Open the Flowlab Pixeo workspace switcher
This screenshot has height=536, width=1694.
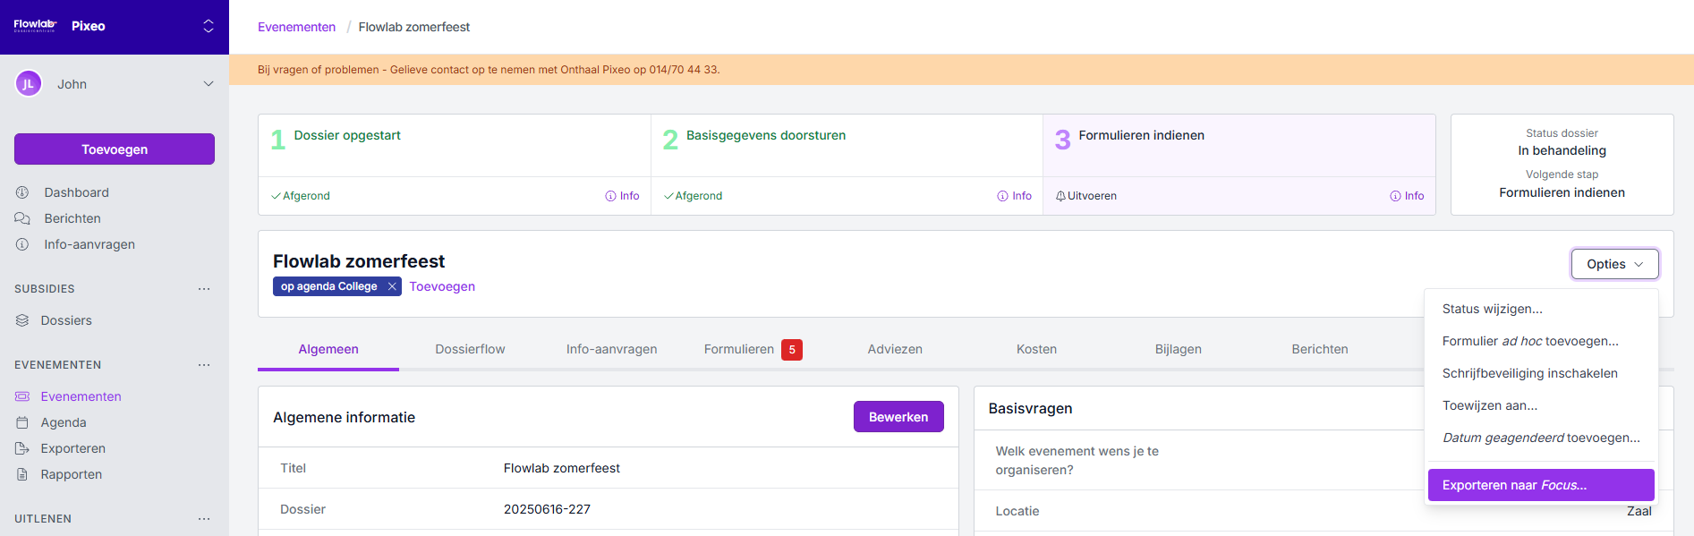click(x=209, y=26)
